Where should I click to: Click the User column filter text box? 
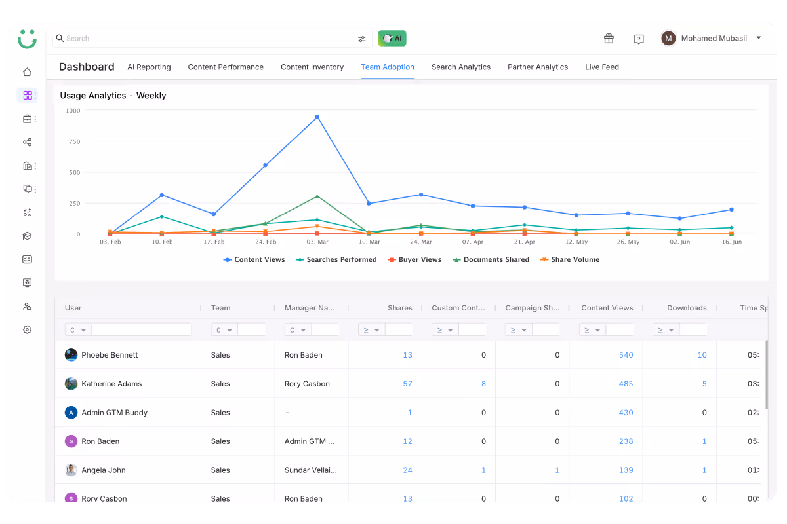point(142,330)
